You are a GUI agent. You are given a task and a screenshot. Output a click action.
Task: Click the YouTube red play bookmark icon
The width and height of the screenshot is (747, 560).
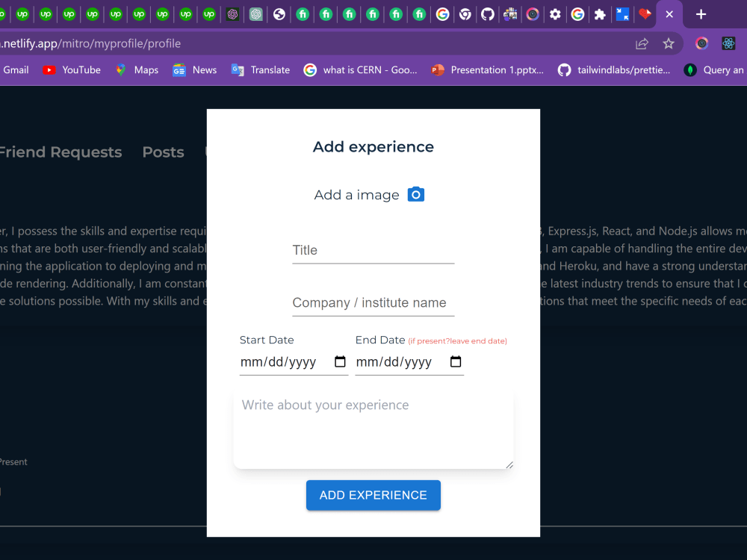point(49,70)
